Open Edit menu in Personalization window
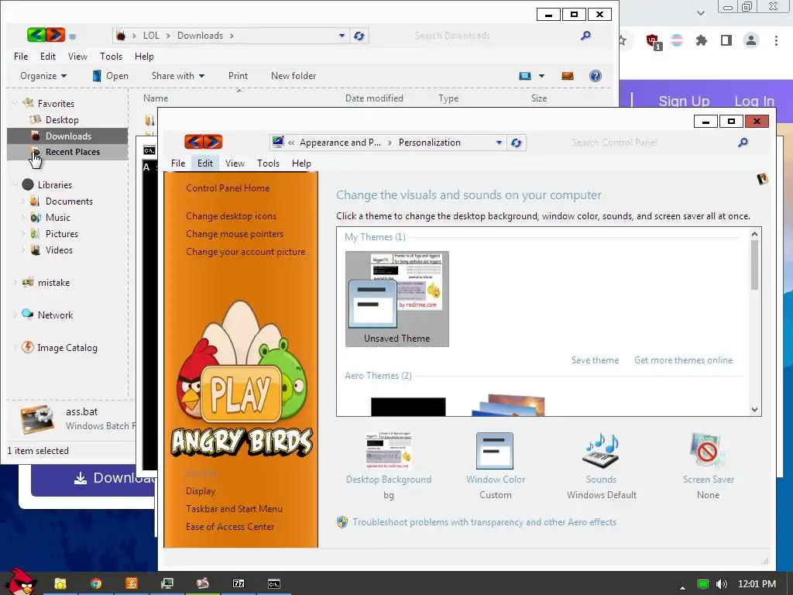The width and height of the screenshot is (793, 595). click(204, 163)
